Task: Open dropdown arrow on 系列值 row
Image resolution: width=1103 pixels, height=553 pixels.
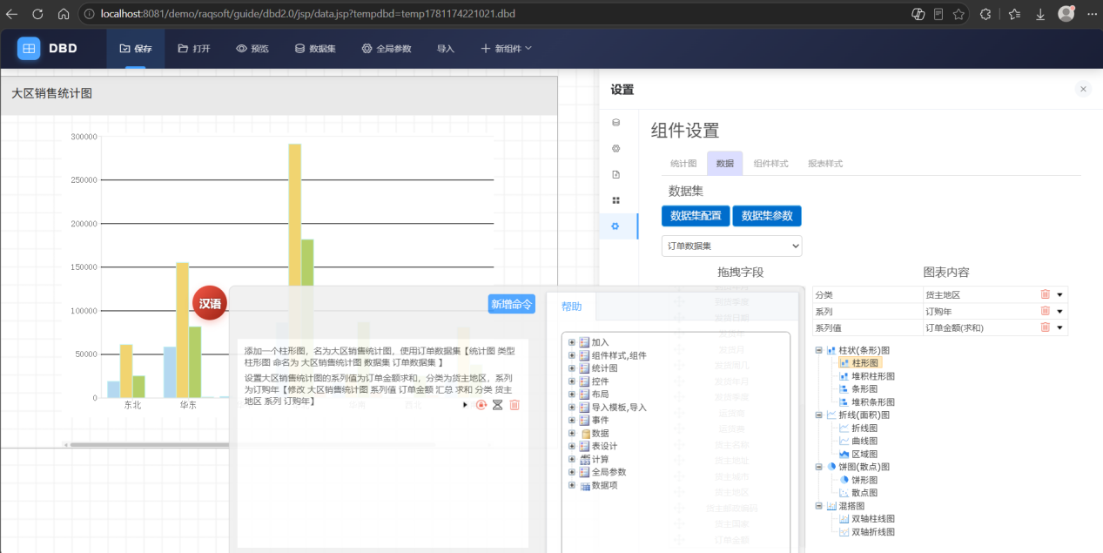Action: click(x=1060, y=328)
